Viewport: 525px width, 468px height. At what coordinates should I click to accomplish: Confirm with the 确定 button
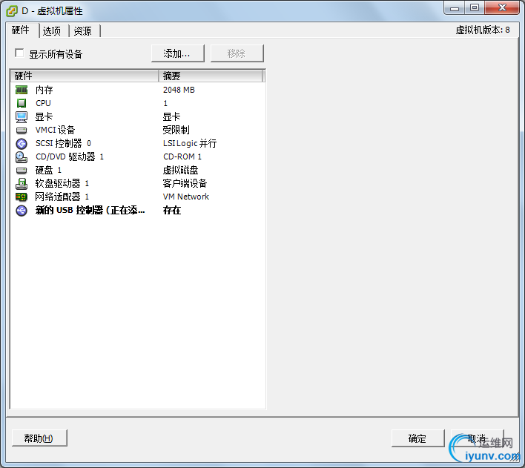pyautogui.click(x=418, y=438)
